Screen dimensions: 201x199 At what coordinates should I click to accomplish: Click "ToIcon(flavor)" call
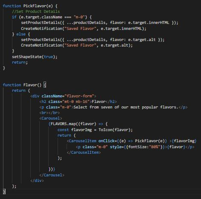click(114, 130)
